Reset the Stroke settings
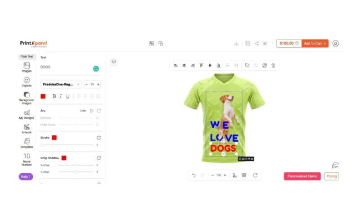The image size is (360, 216). (99, 138)
